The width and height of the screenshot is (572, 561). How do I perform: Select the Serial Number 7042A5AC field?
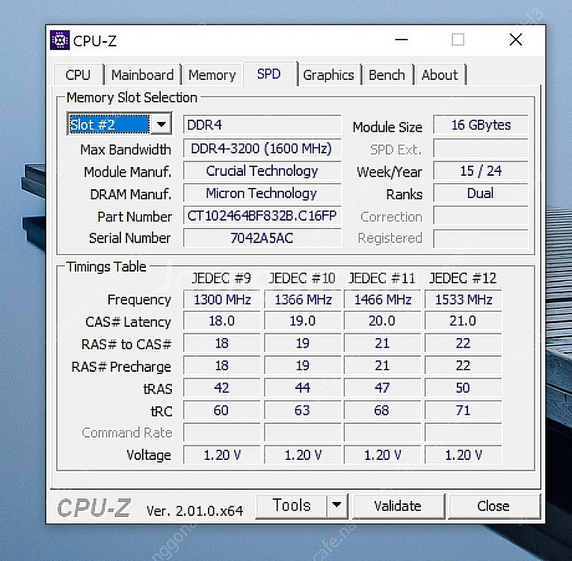[262, 238]
